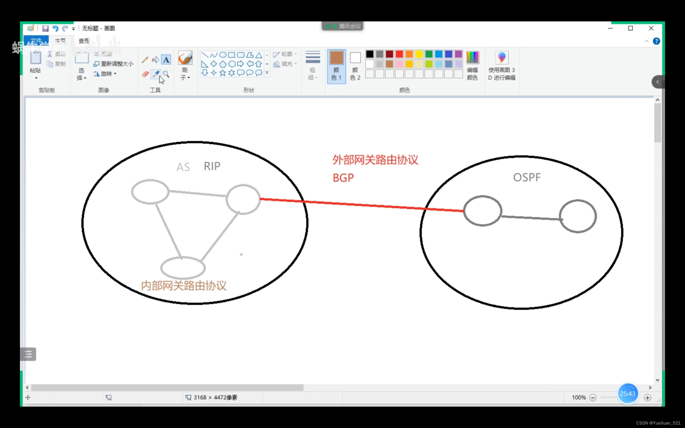Open Paint 3D editing (使用画图 3D 进行编辑)

502,66
